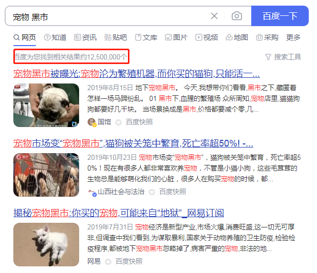Switch to the 知道 tab
This screenshot has height=273, width=317.
pyautogui.click(x=55, y=37)
